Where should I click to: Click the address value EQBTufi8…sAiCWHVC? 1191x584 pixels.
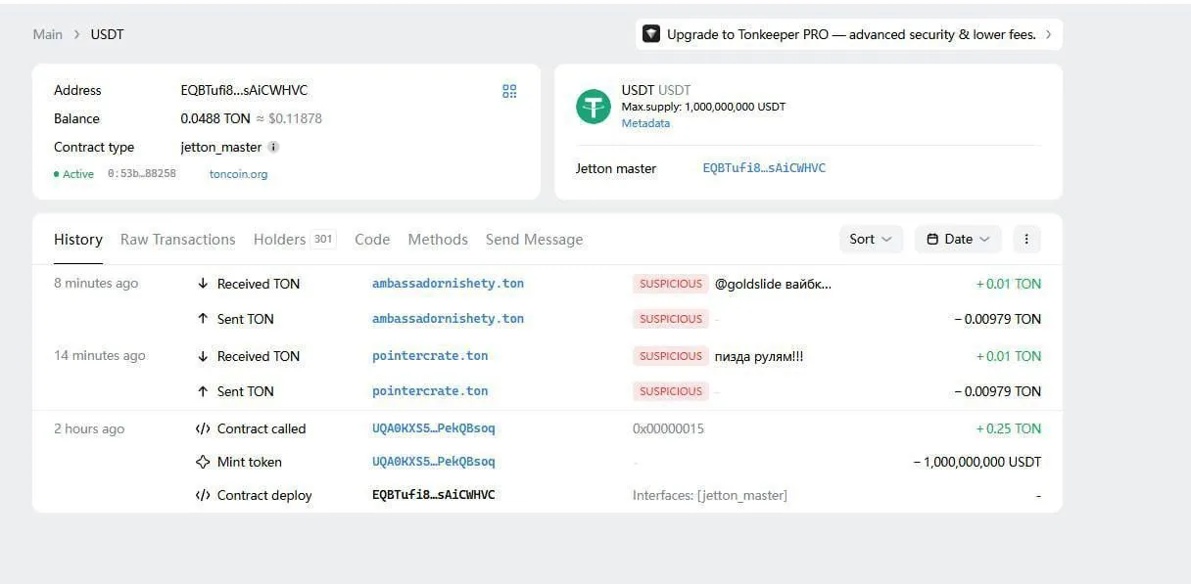244,90
